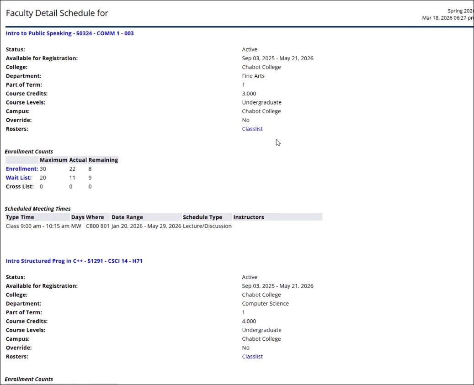The width and height of the screenshot is (474, 385).
Task: Select the Cross List row label
Action: [20, 186]
